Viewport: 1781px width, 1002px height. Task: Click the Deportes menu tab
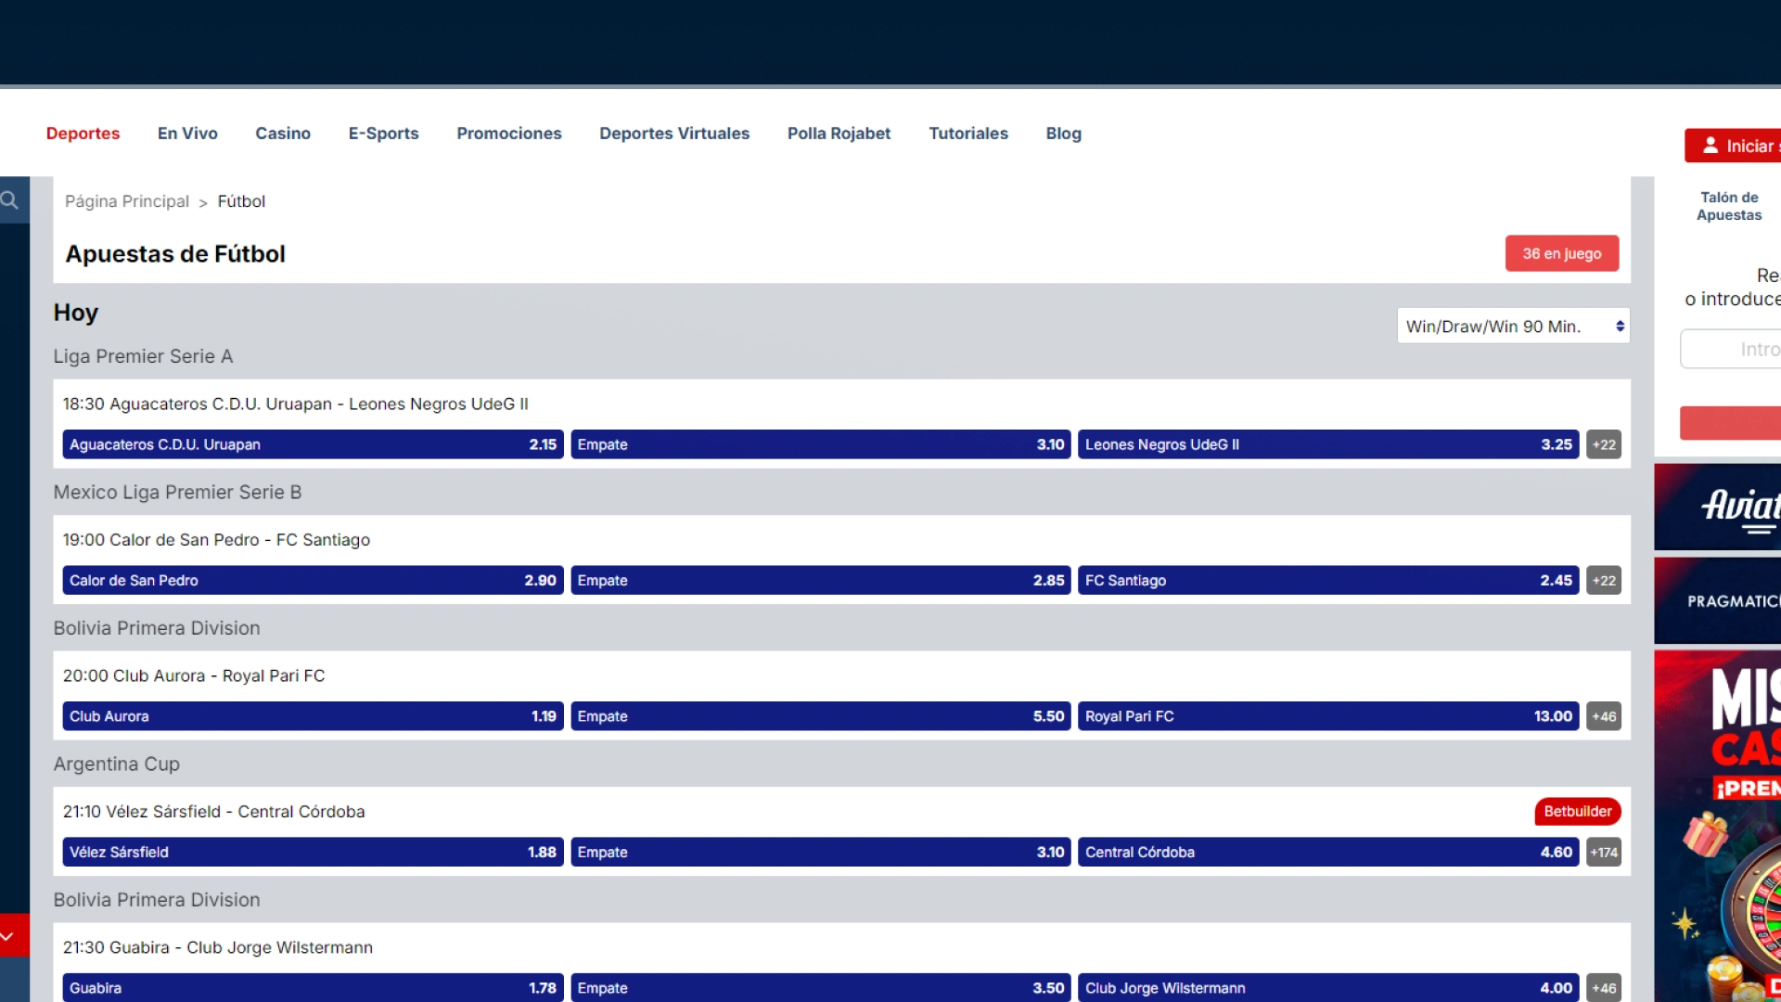pos(82,134)
